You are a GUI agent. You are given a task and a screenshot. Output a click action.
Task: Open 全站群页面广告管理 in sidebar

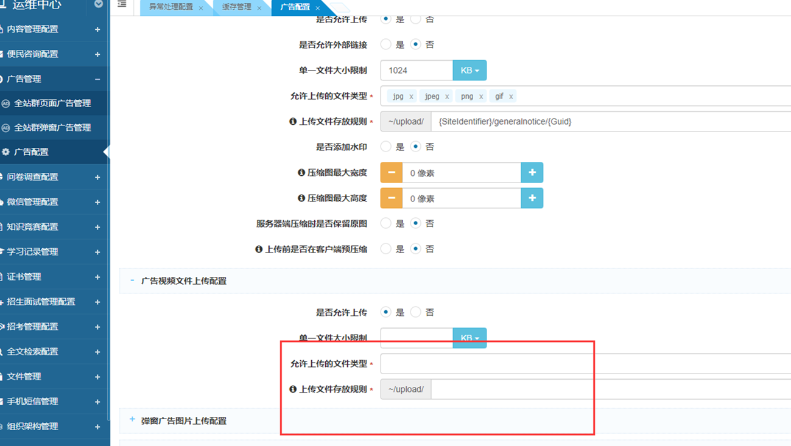tap(52, 103)
